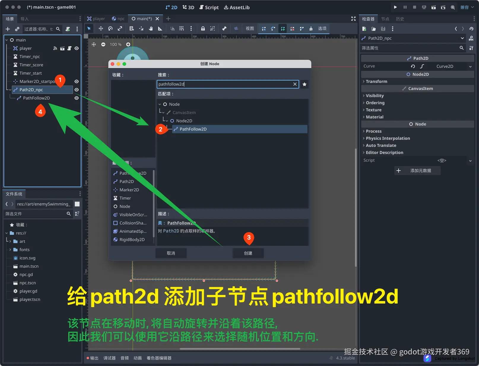Toggle distraction-free mode icon
Image resolution: width=479 pixels, height=366 pixels.
coord(353,19)
